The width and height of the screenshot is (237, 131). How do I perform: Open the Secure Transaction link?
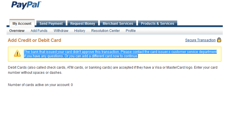point(200,40)
